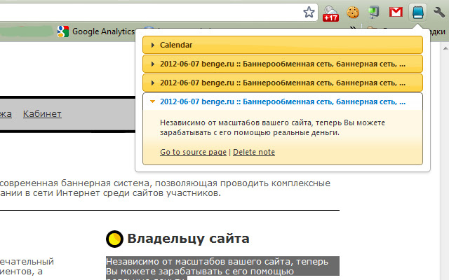This screenshot has height=280, width=449.
Task: Expand the second 2012-06-07 benge.ru note
Action: (x=283, y=83)
